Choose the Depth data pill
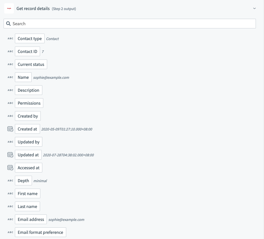The width and height of the screenshot is (264, 239). (23, 181)
